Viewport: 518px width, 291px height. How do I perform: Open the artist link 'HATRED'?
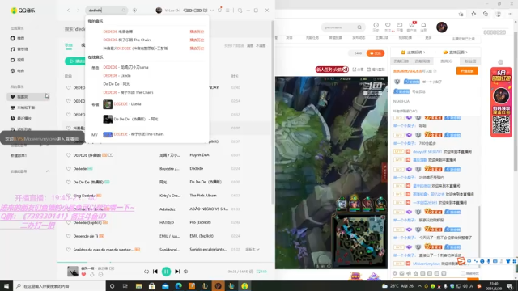point(167,223)
